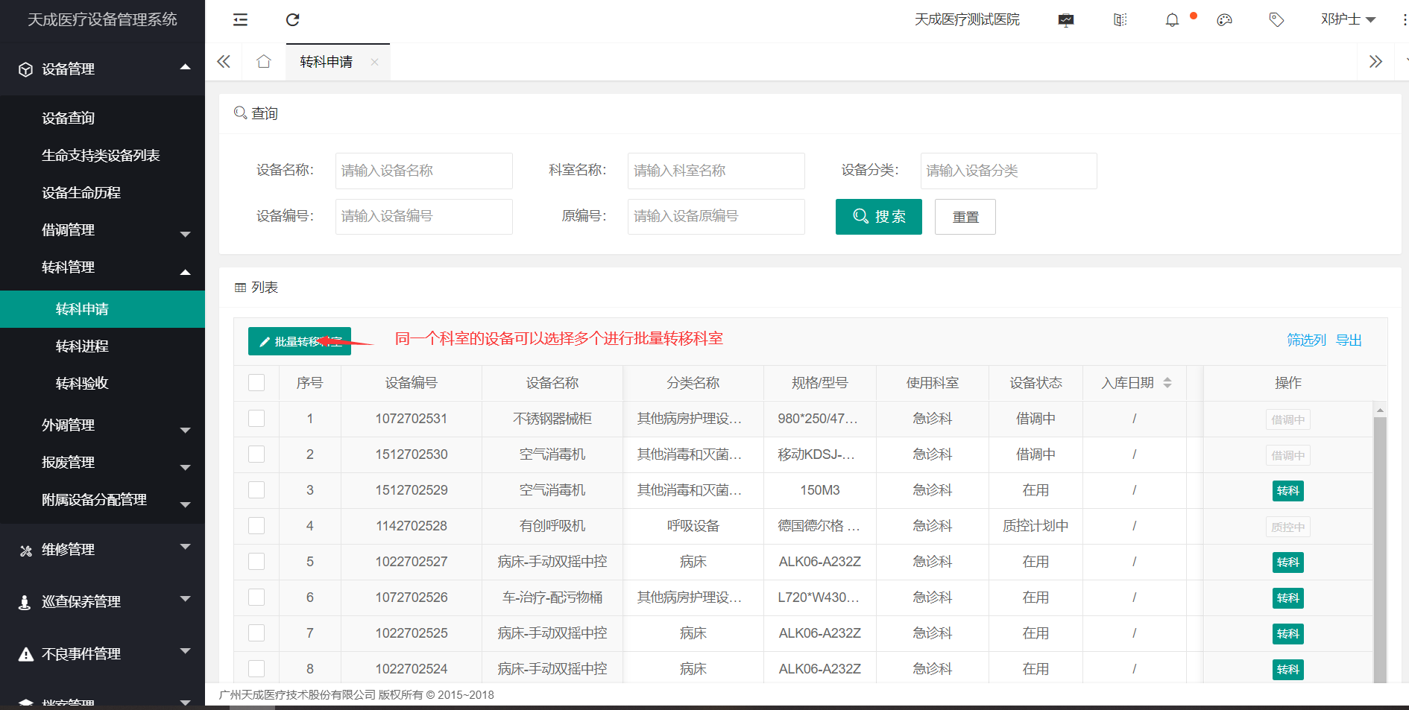Click the scrollbar up arrow in table

coord(1380,410)
